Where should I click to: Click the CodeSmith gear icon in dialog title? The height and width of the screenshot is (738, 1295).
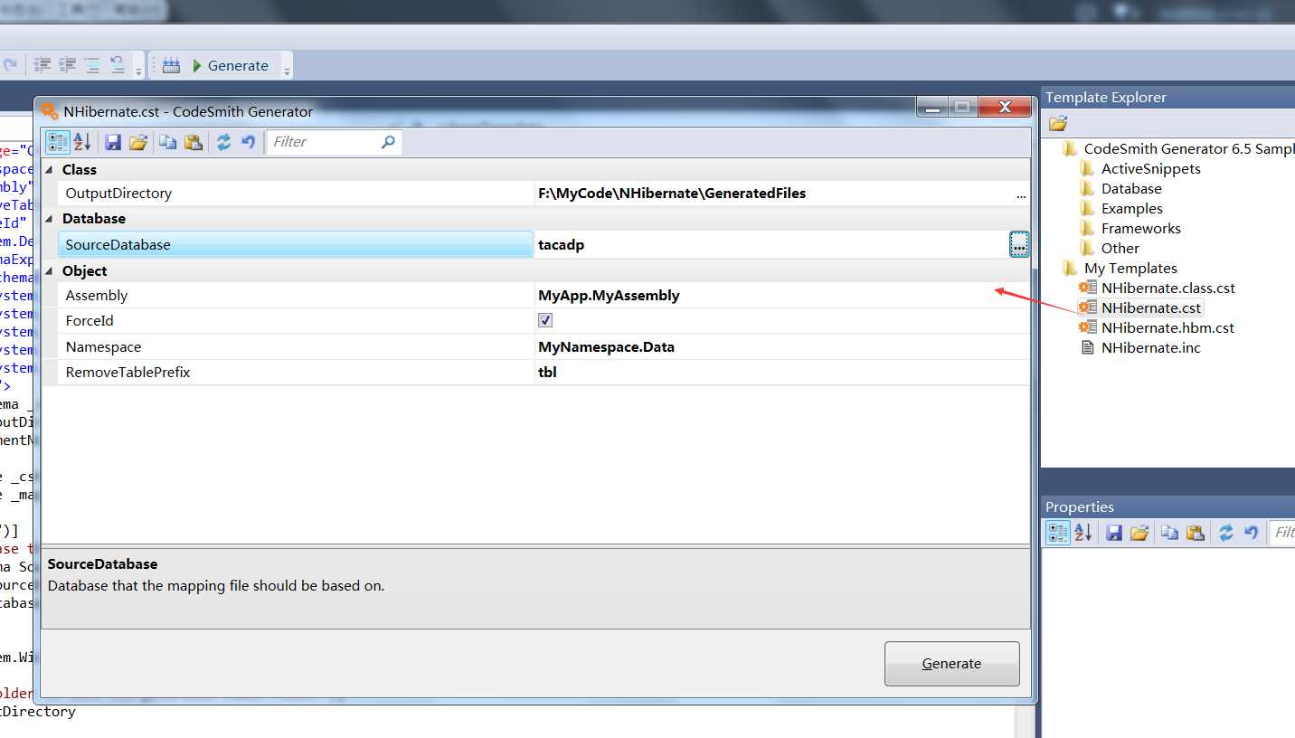tap(50, 111)
